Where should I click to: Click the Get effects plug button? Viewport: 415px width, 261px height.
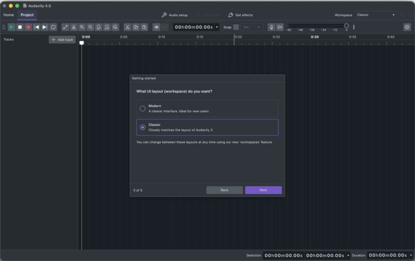240,15
